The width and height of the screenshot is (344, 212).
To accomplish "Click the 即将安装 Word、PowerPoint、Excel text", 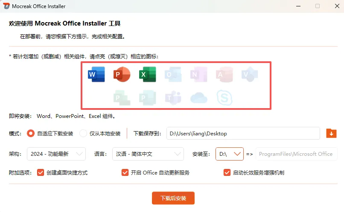I will [x=62, y=116].
